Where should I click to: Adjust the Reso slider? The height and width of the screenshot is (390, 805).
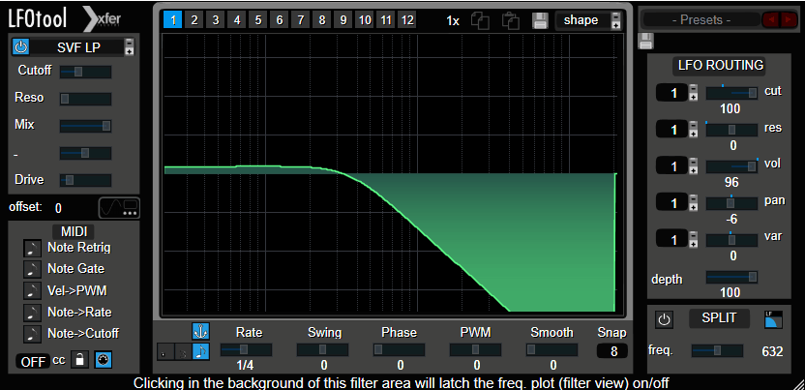point(85,99)
